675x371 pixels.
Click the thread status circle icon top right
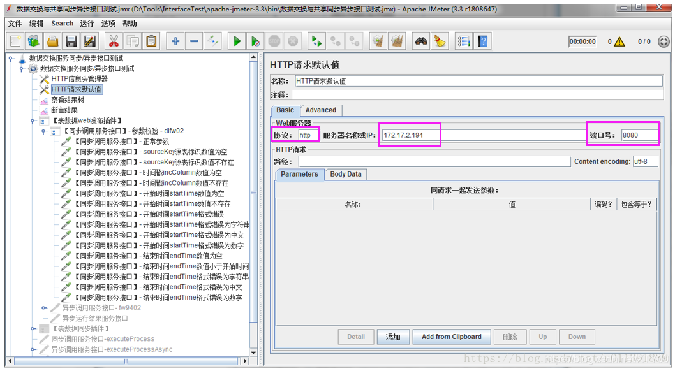pyautogui.click(x=664, y=41)
